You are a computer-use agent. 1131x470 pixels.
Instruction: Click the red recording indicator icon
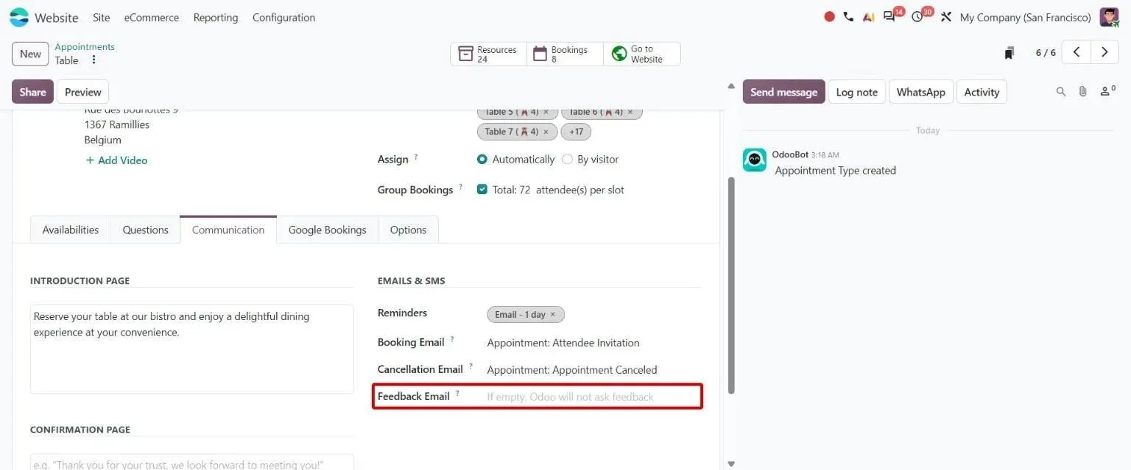click(829, 17)
